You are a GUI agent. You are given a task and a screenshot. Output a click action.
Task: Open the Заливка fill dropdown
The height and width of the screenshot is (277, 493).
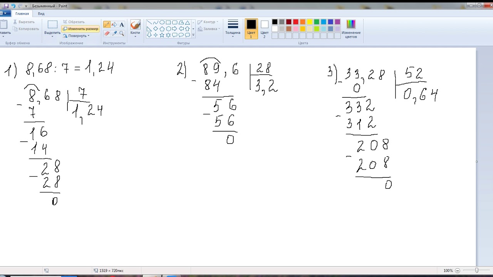209,29
